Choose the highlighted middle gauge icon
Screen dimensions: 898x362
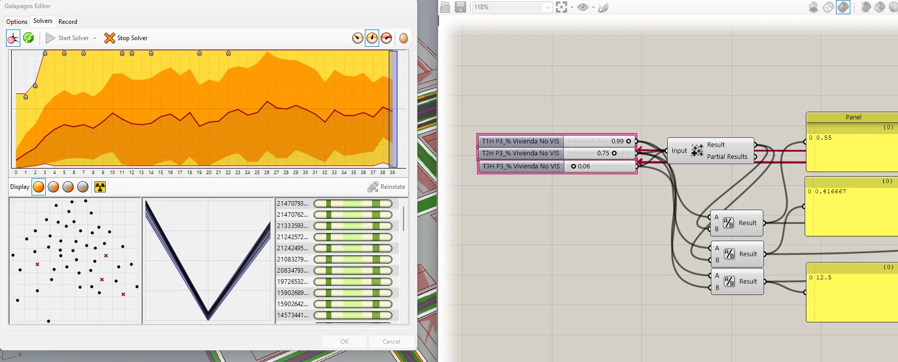tap(372, 38)
